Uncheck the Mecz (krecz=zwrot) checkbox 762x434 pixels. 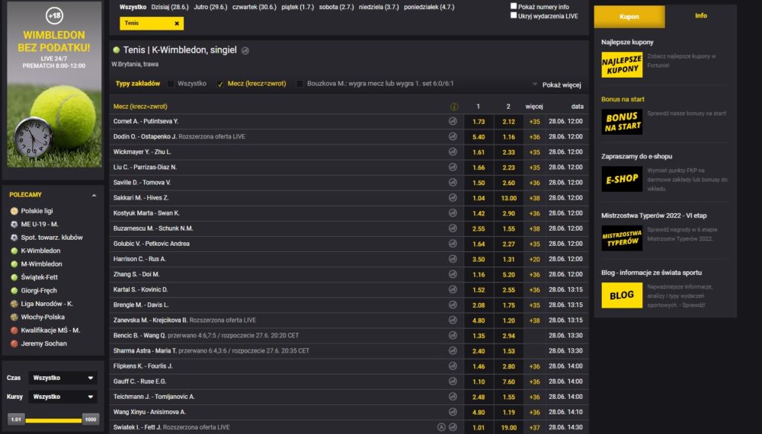click(220, 84)
